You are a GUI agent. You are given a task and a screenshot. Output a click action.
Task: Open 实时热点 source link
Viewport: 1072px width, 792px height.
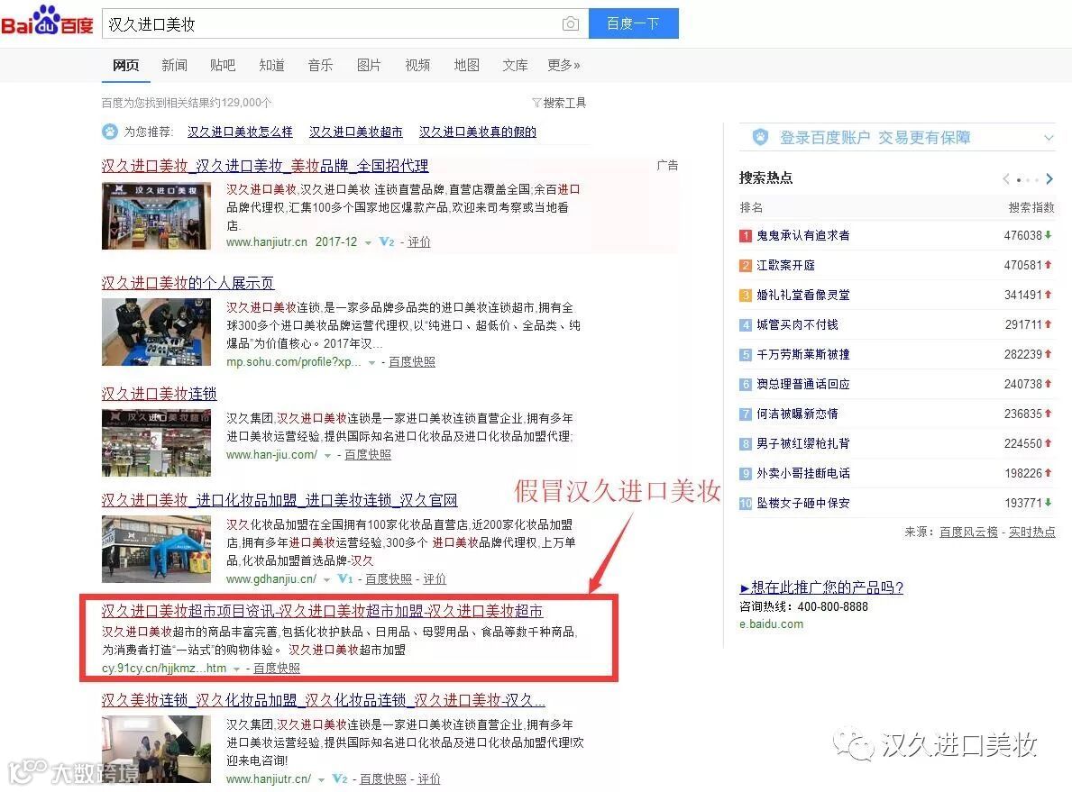1032,532
